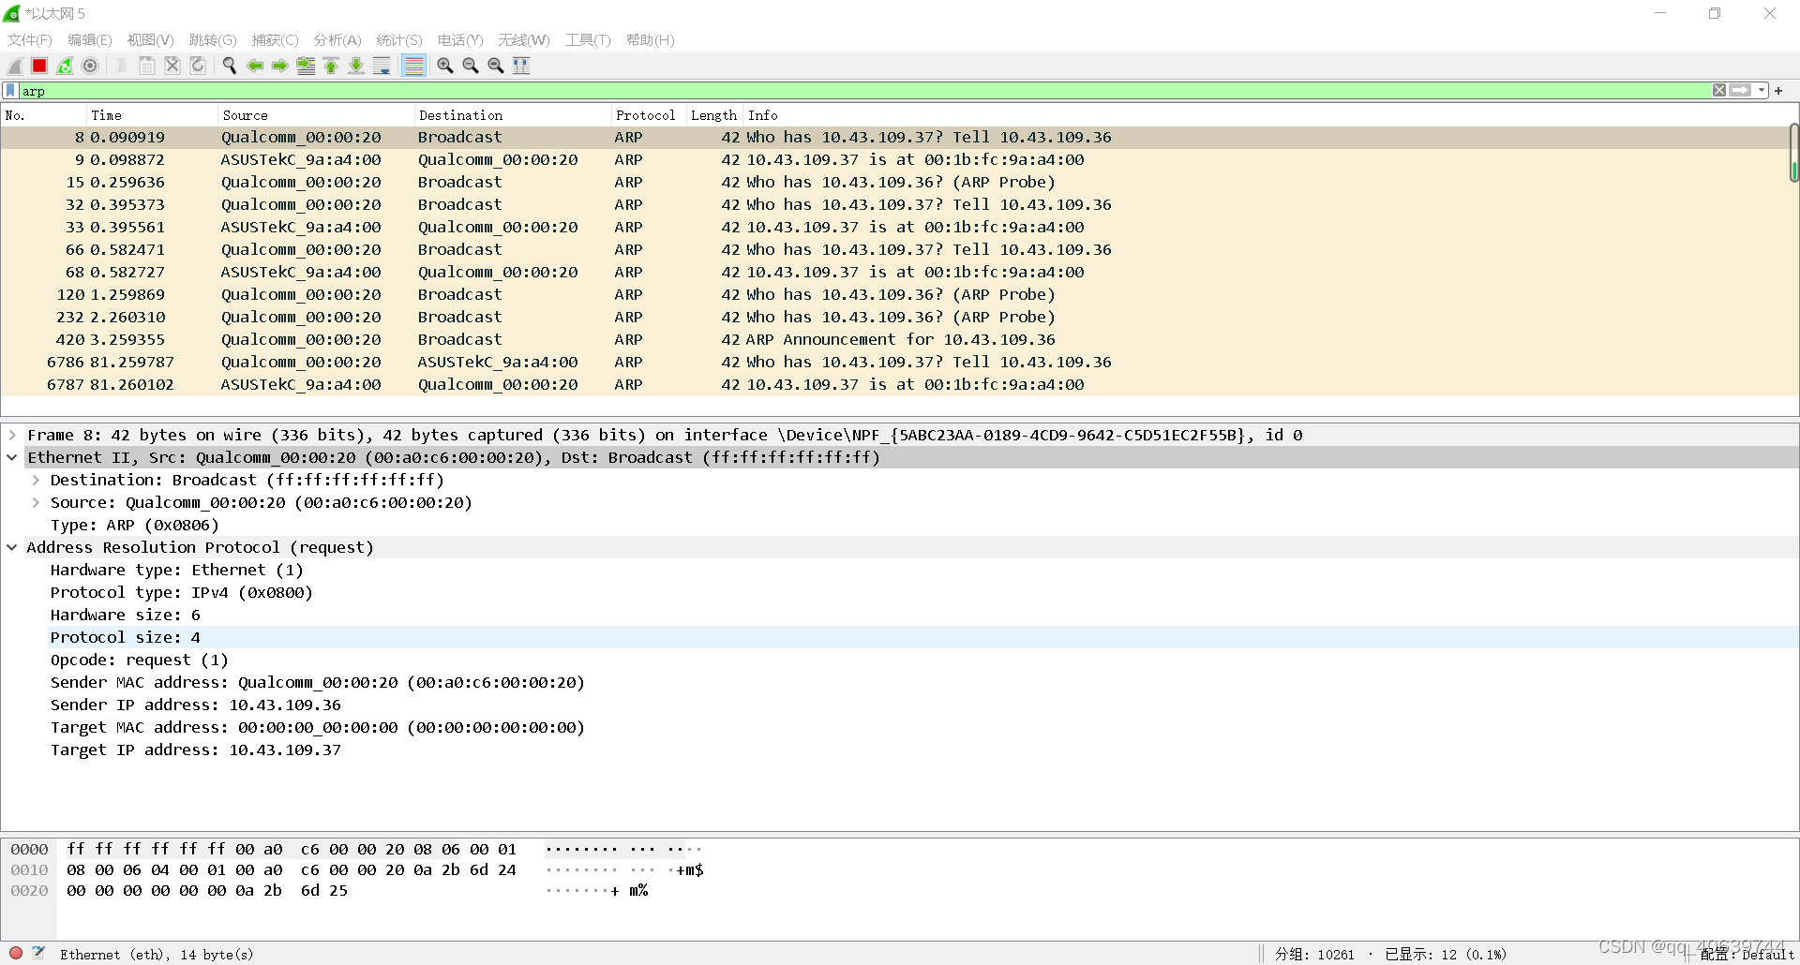Open the 视图(V) menu
The width and height of the screenshot is (1800, 965).
pyautogui.click(x=150, y=40)
